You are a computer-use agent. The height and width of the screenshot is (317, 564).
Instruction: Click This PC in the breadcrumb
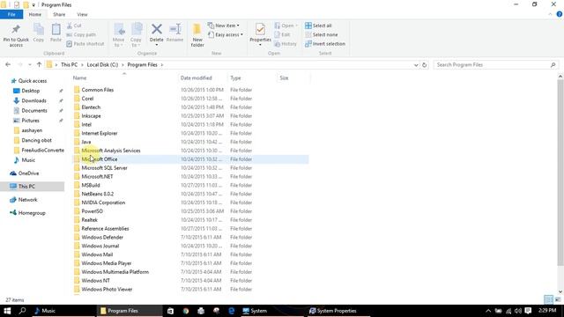(x=69, y=64)
